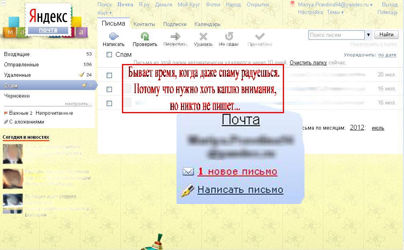The height and width of the screenshot is (250, 404).
Task: Switch to the Подписки tab
Action: [x=175, y=24]
